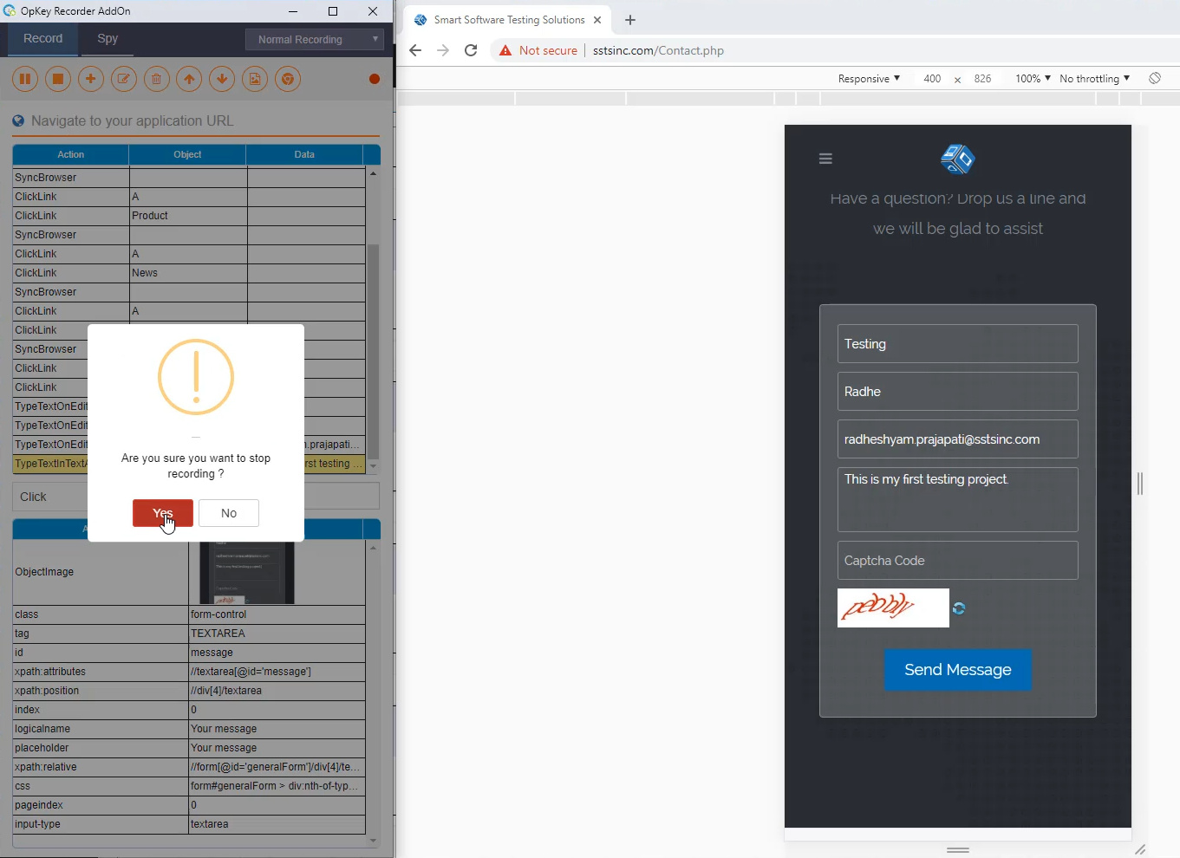Open a new Chrome tab
Image resolution: width=1180 pixels, height=858 pixels.
click(x=630, y=20)
